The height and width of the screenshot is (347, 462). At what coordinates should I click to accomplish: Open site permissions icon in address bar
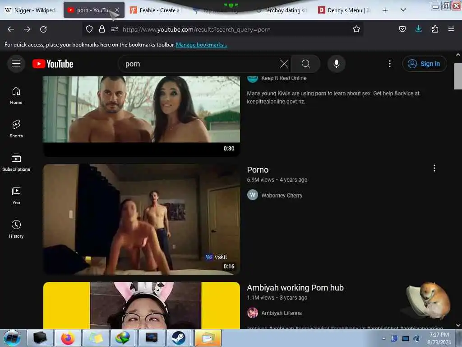pos(115,29)
